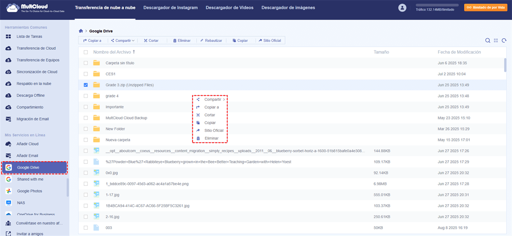The width and height of the screenshot is (512, 236).
Task: Open the user account avatar icon
Action: [x=402, y=8]
